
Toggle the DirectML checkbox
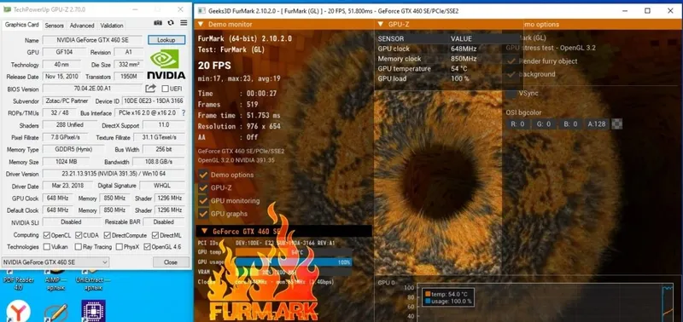155,235
